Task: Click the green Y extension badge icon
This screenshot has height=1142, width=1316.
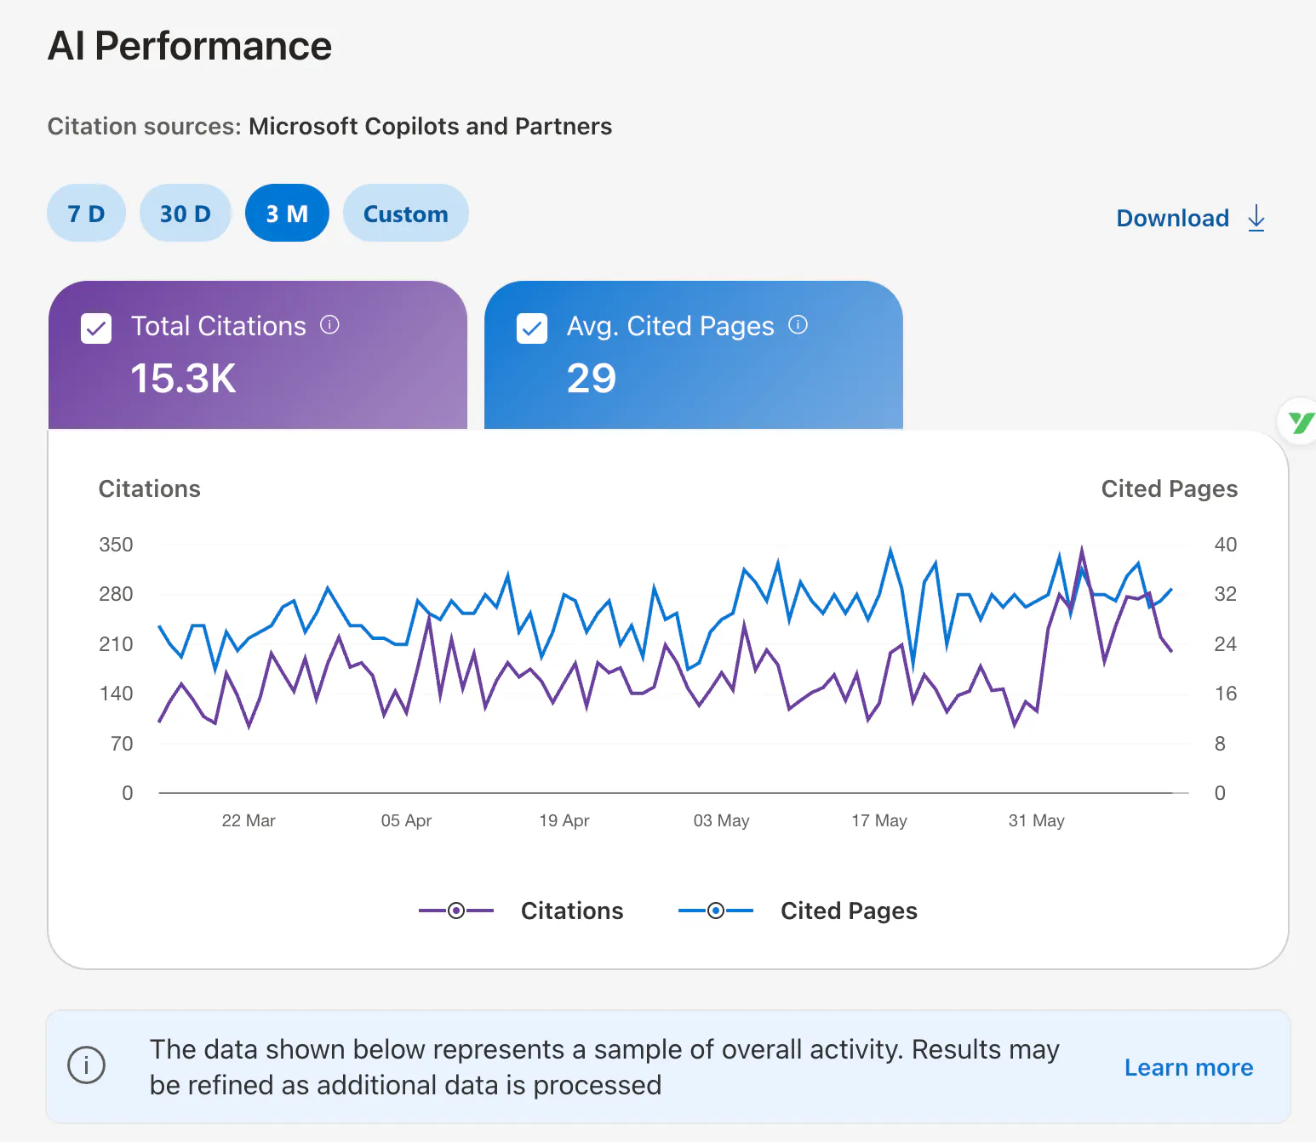Action: click(1299, 421)
